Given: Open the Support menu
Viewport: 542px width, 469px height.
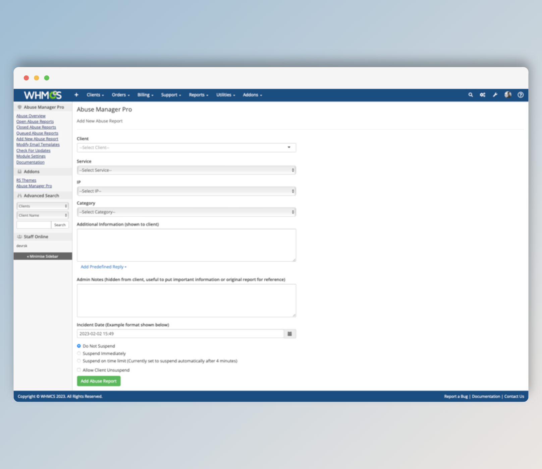Looking at the screenshot, I should tap(171, 95).
